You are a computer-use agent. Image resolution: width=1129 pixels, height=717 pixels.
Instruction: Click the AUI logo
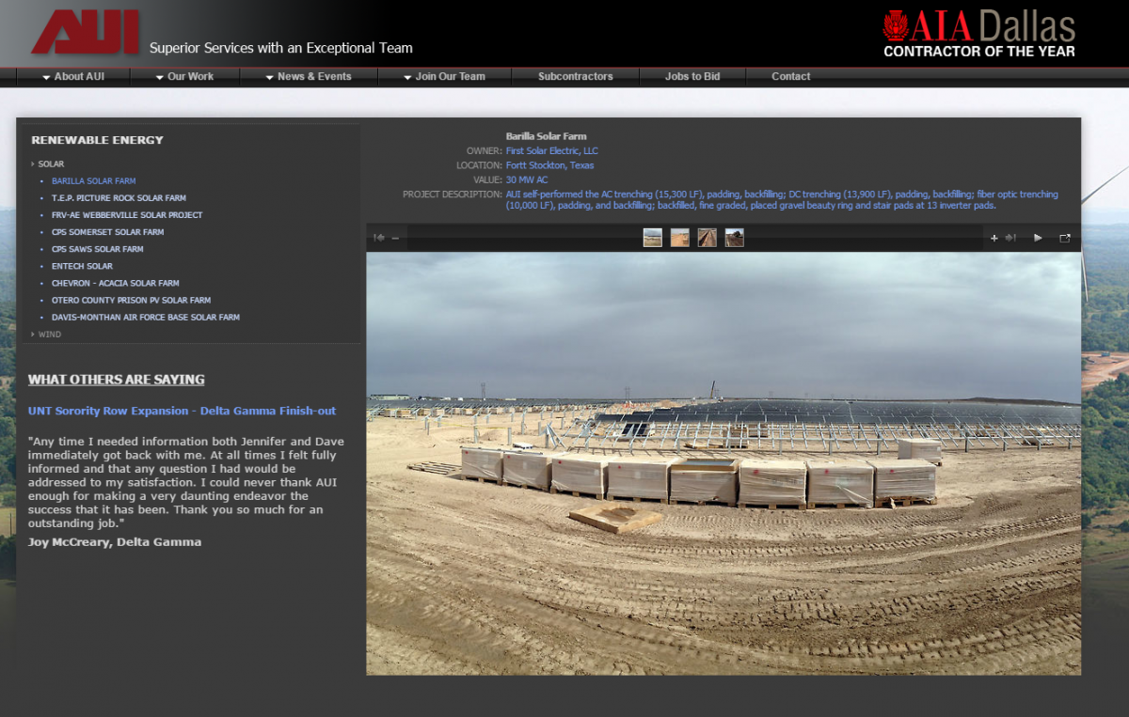(86, 32)
